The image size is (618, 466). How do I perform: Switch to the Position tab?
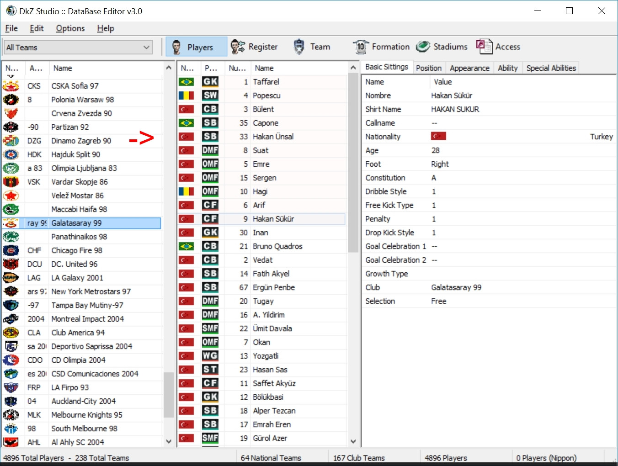pyautogui.click(x=429, y=68)
